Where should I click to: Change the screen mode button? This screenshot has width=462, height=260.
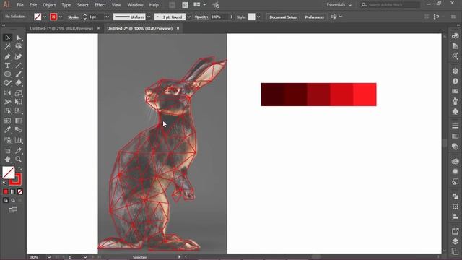point(13,209)
